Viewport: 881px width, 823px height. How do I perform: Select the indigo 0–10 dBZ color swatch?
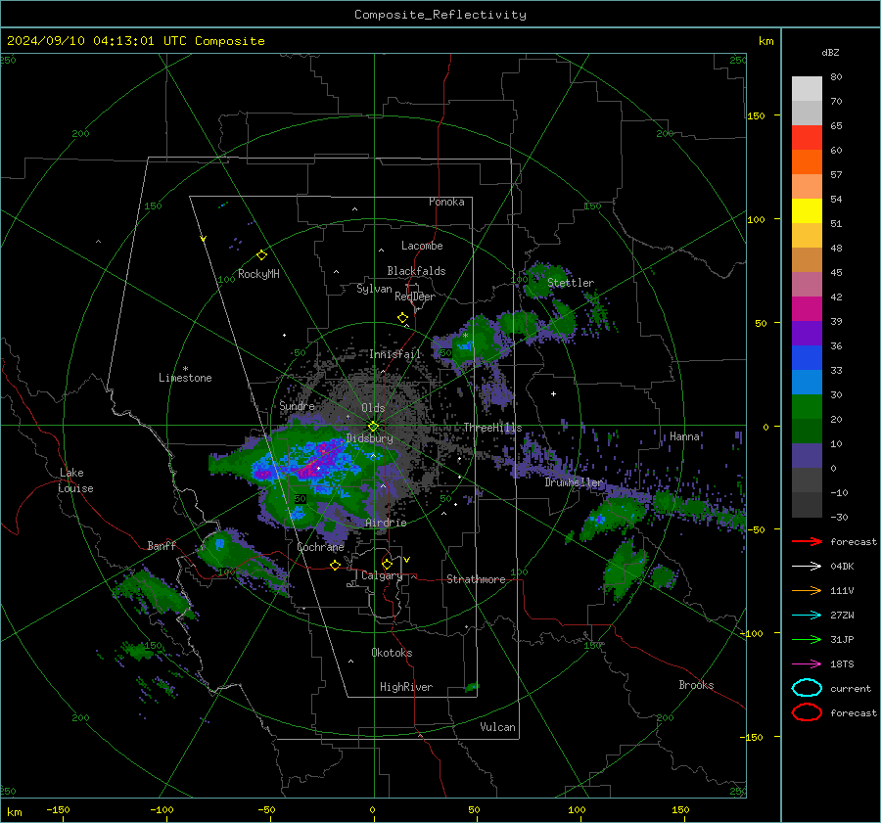(807, 456)
